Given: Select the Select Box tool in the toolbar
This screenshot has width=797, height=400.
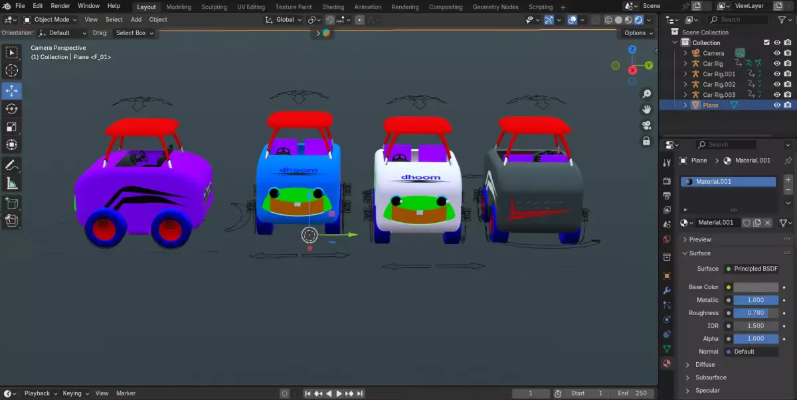Looking at the screenshot, I should click(12, 52).
